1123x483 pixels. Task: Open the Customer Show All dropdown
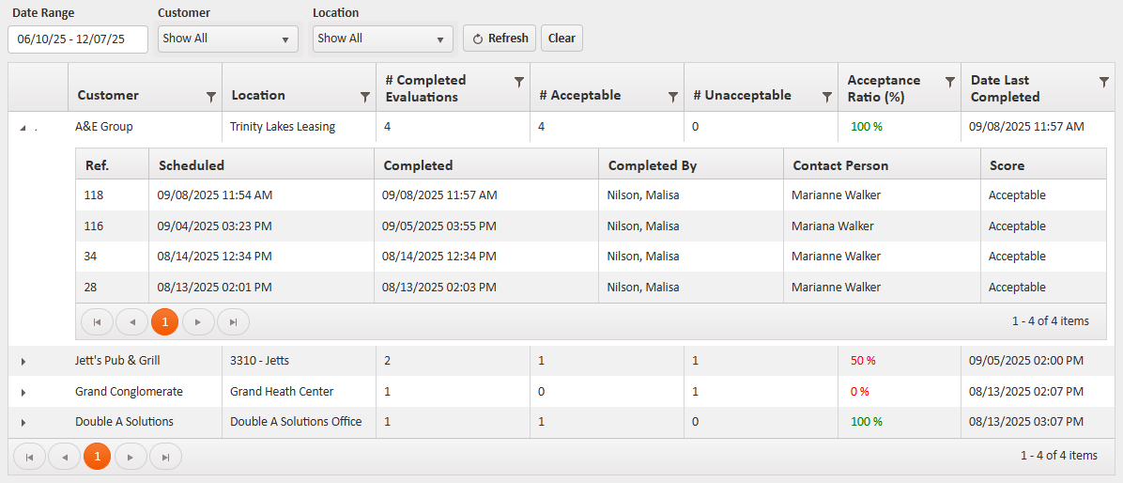[228, 39]
